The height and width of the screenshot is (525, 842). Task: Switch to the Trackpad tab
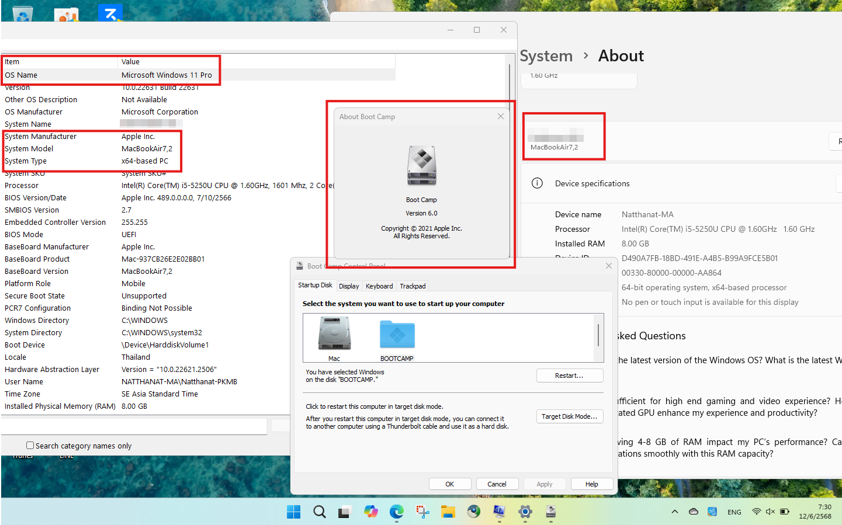(x=413, y=286)
